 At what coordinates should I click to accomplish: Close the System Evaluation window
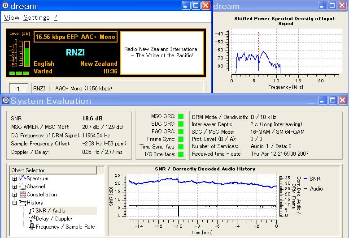coord(343,100)
